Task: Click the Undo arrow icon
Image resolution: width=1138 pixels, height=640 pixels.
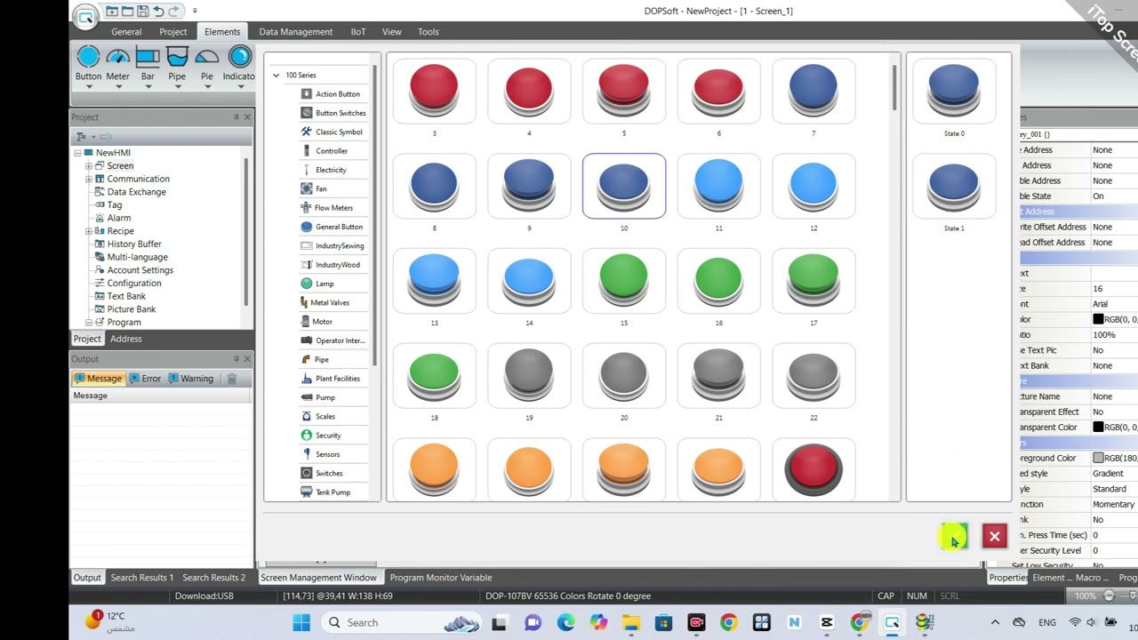Action: point(158,12)
